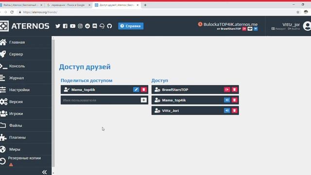Go to Главная in sidebar

pyautogui.click(x=26, y=42)
